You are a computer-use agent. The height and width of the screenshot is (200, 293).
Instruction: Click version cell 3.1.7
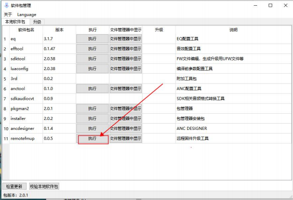click(59, 39)
